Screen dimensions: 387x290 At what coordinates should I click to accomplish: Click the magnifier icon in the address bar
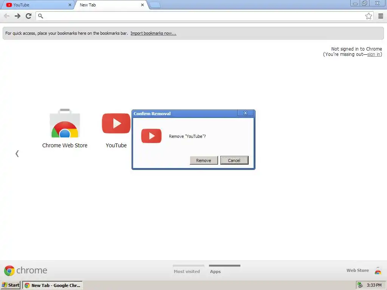click(x=40, y=16)
